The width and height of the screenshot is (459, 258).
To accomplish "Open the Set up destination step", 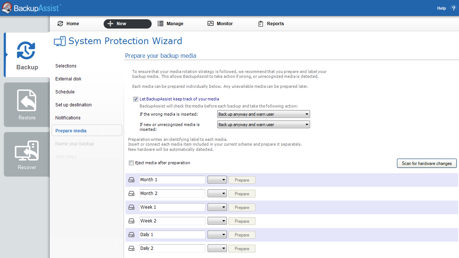I will [74, 105].
